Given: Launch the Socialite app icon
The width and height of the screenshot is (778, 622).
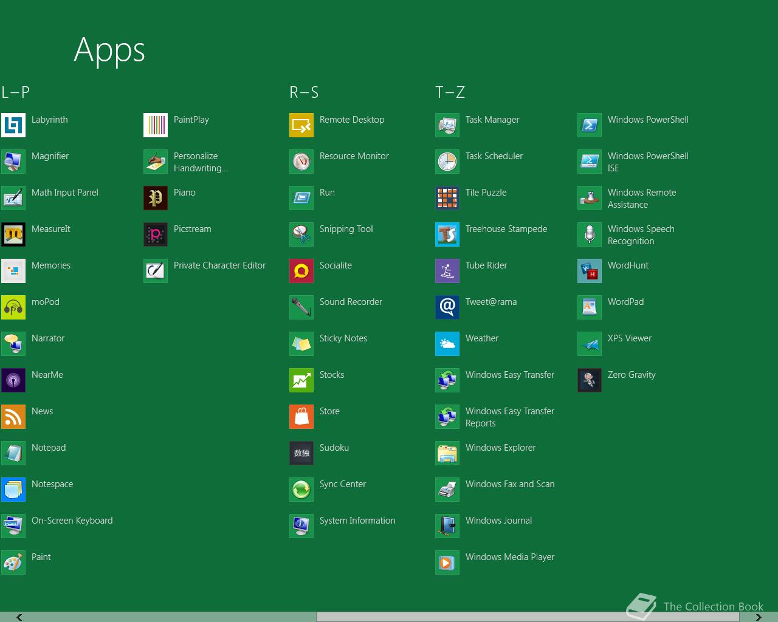Looking at the screenshot, I should (301, 271).
